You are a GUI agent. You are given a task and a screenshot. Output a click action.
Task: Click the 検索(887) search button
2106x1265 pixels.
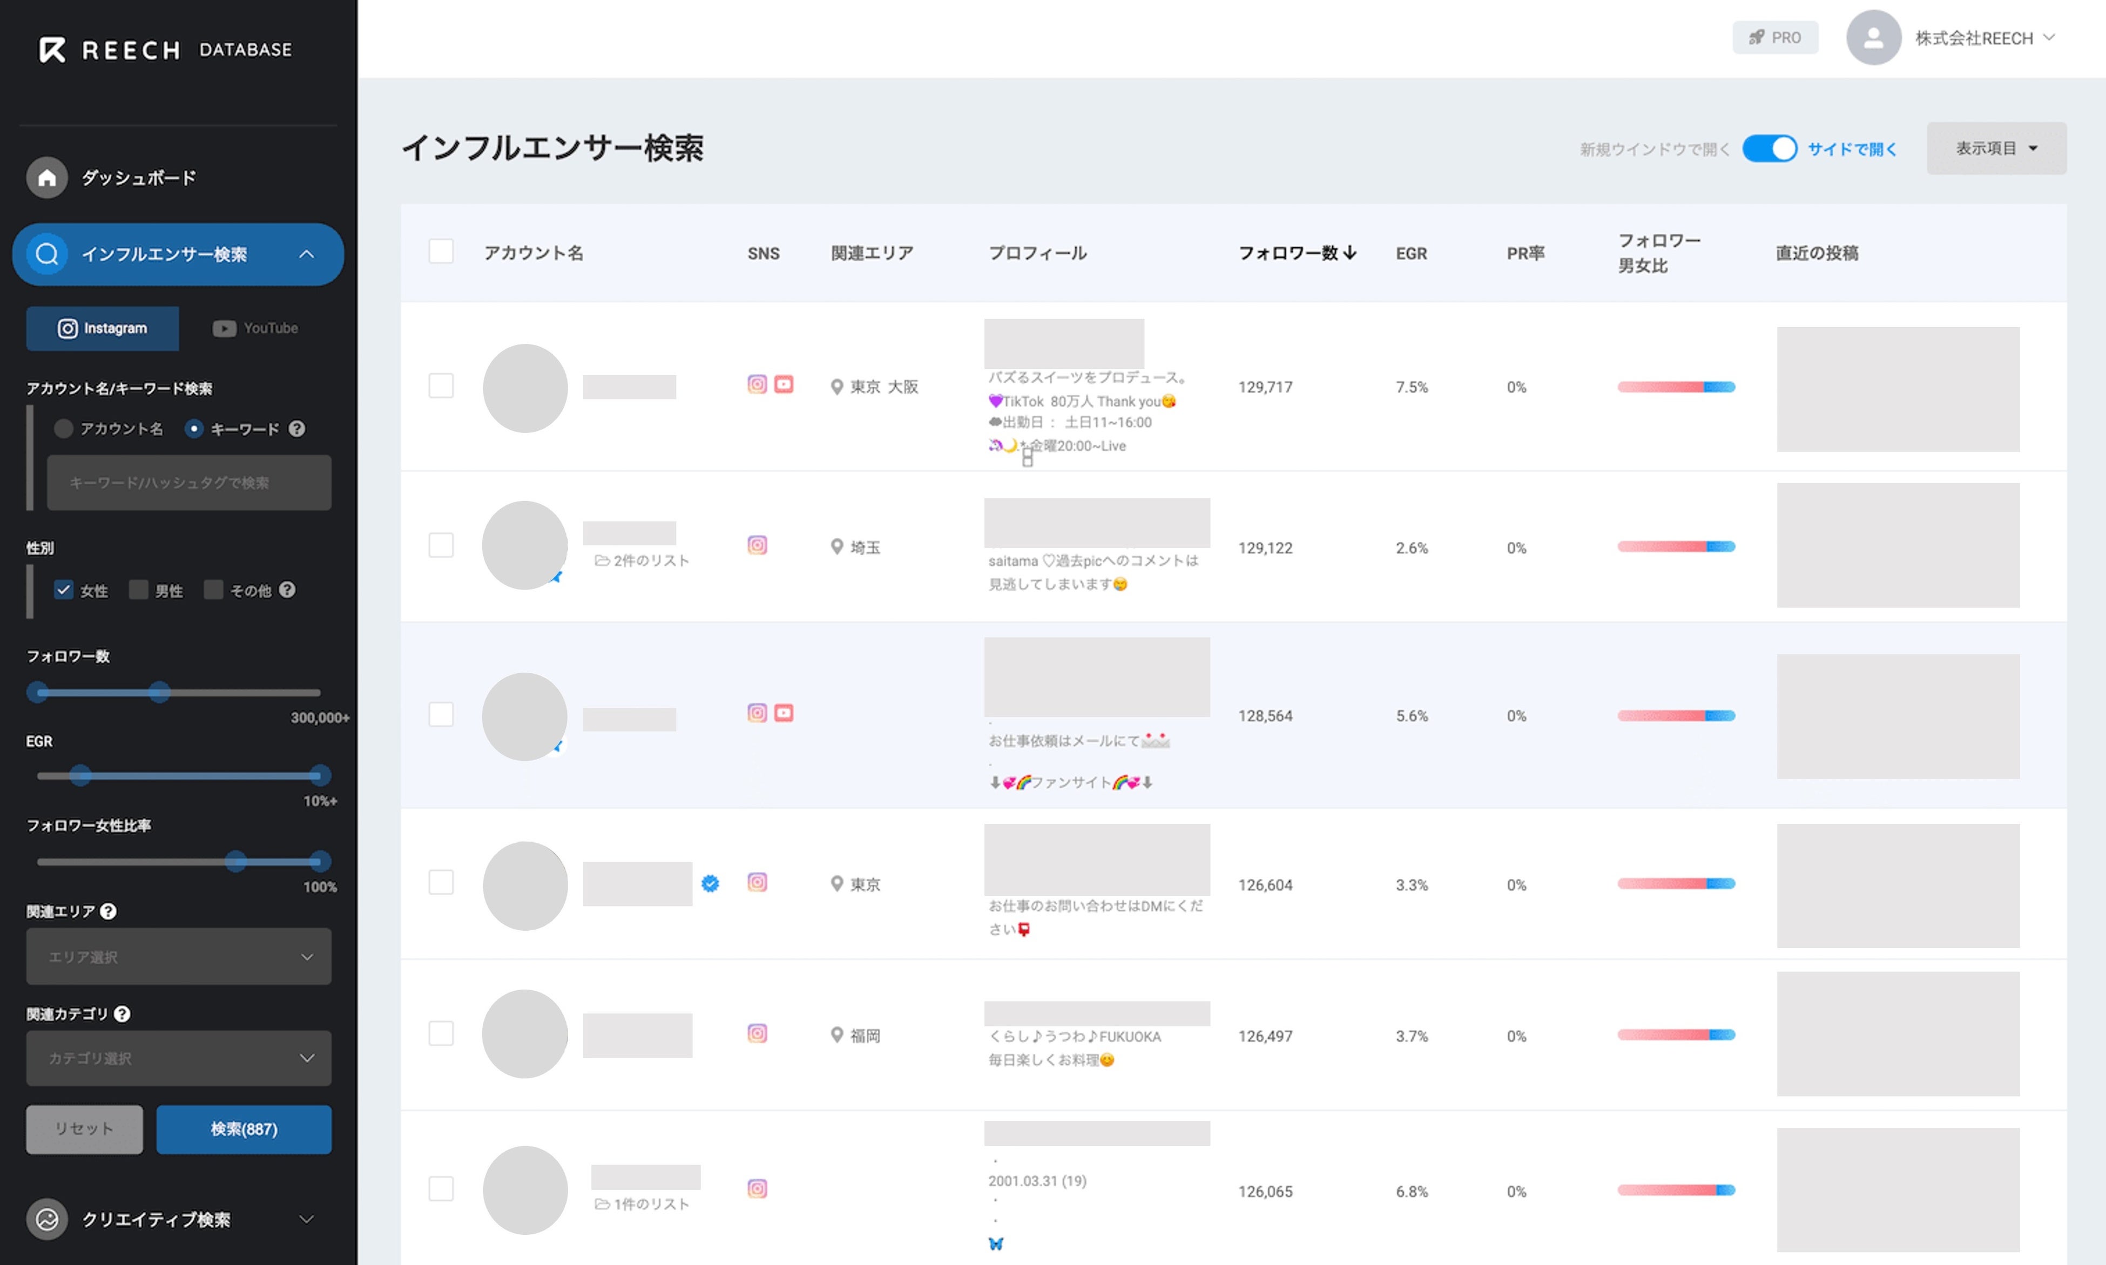click(x=244, y=1128)
